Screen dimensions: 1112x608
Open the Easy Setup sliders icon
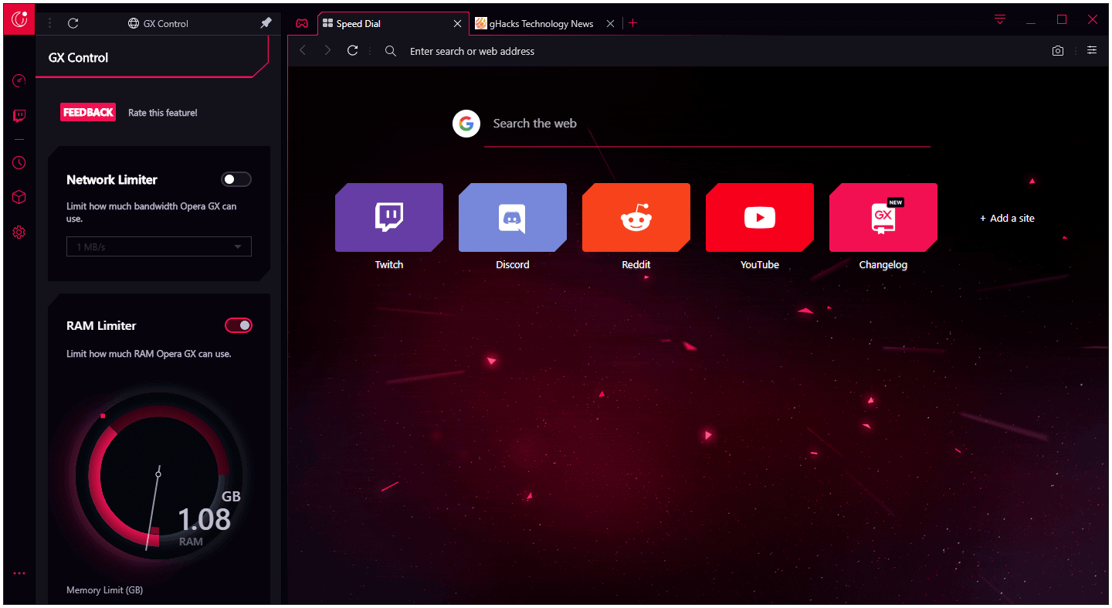pos(1092,50)
